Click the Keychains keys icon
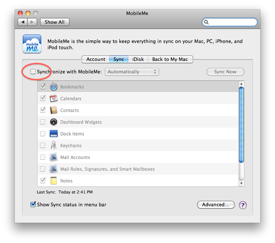The width and height of the screenshot is (275, 243). coord(53,146)
